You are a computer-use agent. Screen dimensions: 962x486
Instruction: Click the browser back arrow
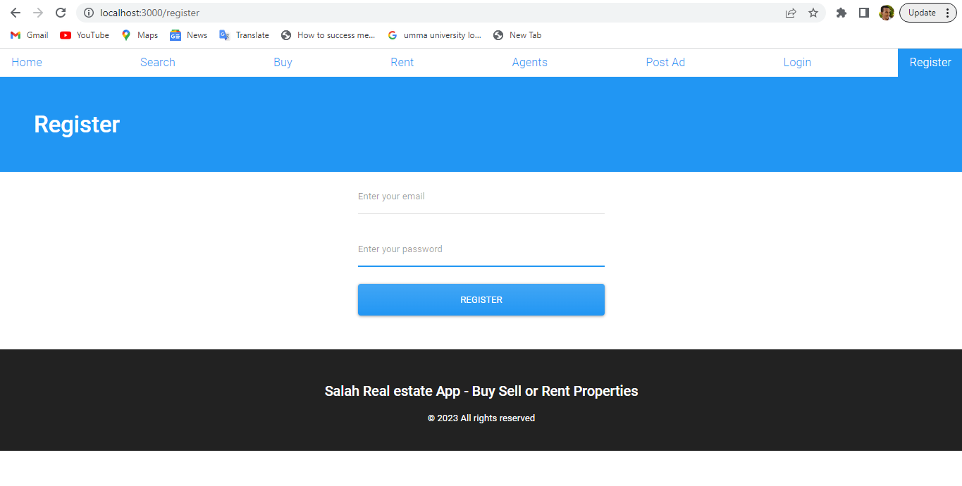pyautogui.click(x=16, y=13)
